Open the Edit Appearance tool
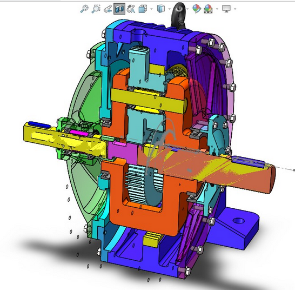Image resolution: width=295 pixels, height=290 pixels. coord(197,9)
